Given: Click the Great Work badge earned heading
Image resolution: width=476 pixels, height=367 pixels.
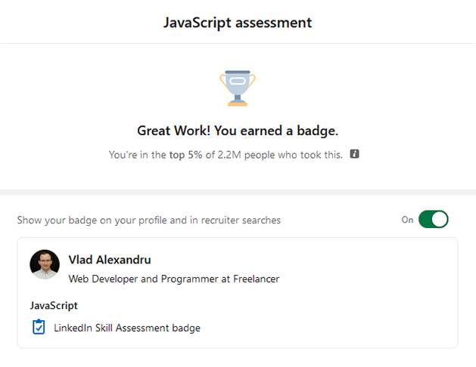Looking at the screenshot, I should pos(238,131).
